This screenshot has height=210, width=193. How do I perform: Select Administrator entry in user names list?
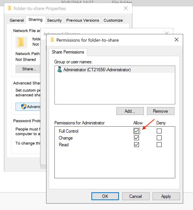pos(115,70)
